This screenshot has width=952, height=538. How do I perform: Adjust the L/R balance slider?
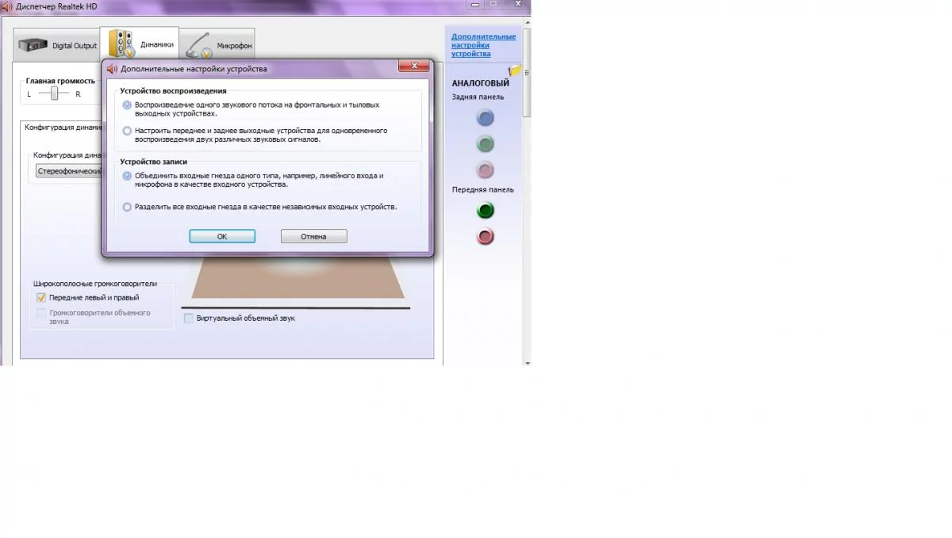pos(54,93)
